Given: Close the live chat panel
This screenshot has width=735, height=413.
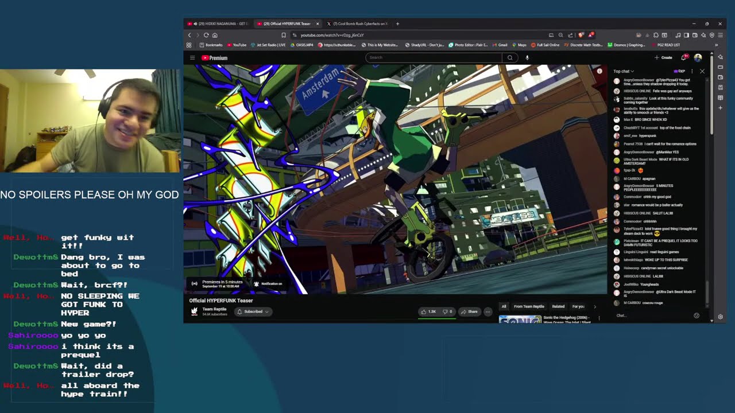Looking at the screenshot, I should click(x=702, y=71).
